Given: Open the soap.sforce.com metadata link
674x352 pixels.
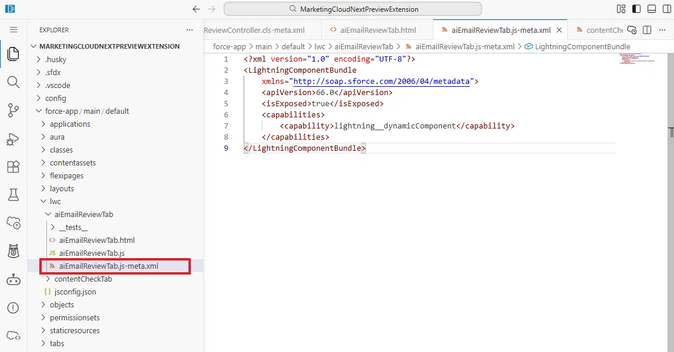Looking at the screenshot, I should [x=381, y=81].
